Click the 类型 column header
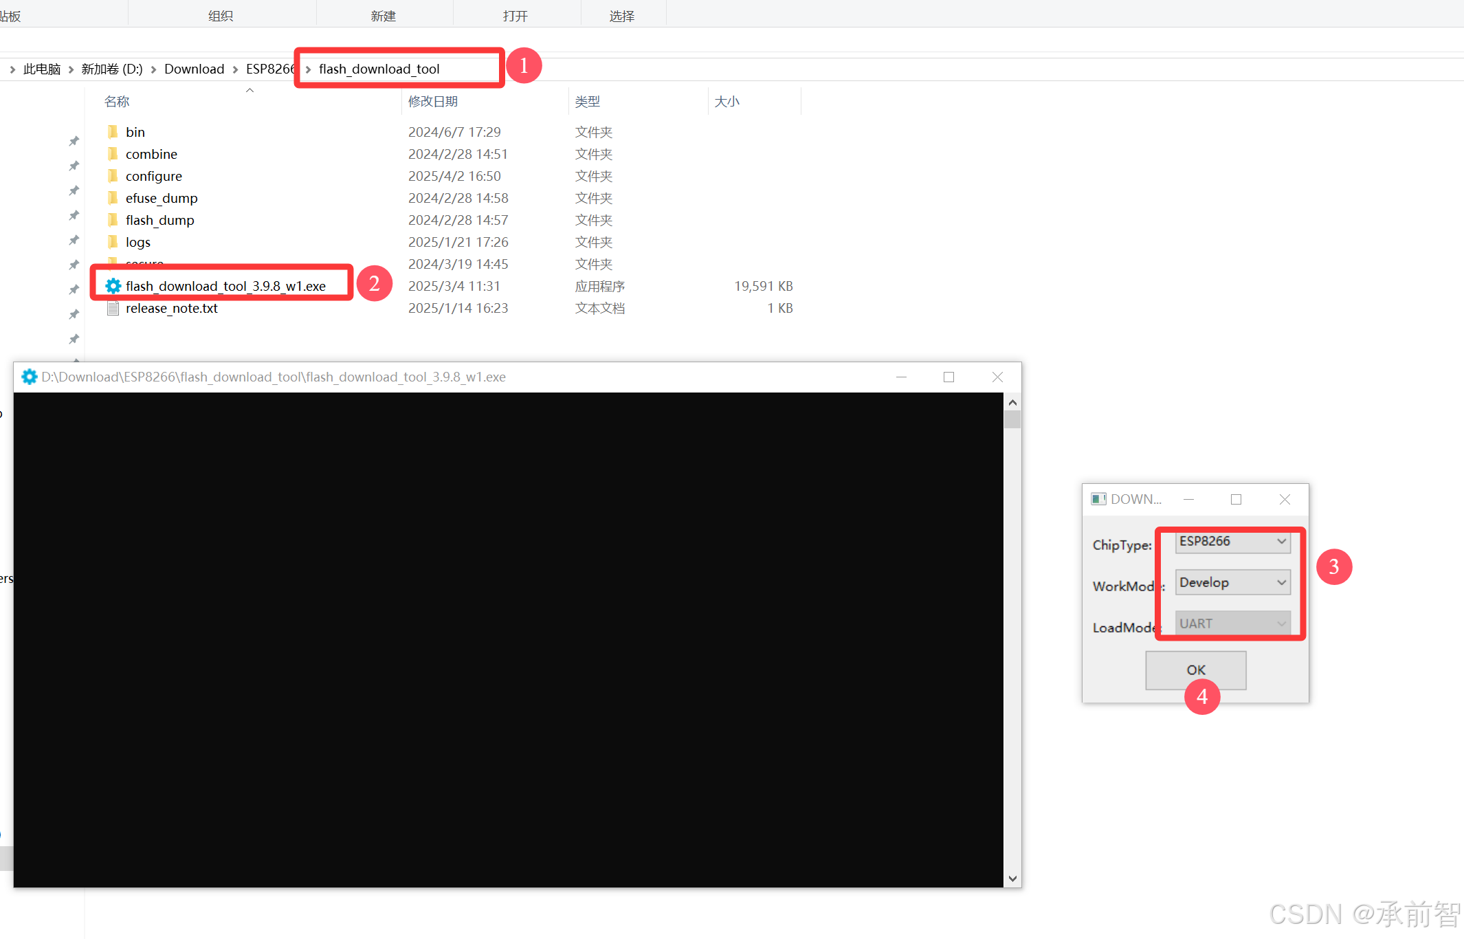Screen dimensions: 1464x939 [588, 102]
